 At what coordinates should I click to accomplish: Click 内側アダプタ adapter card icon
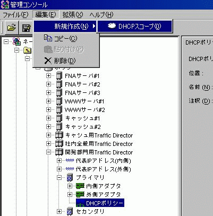[x=80, y=186]
